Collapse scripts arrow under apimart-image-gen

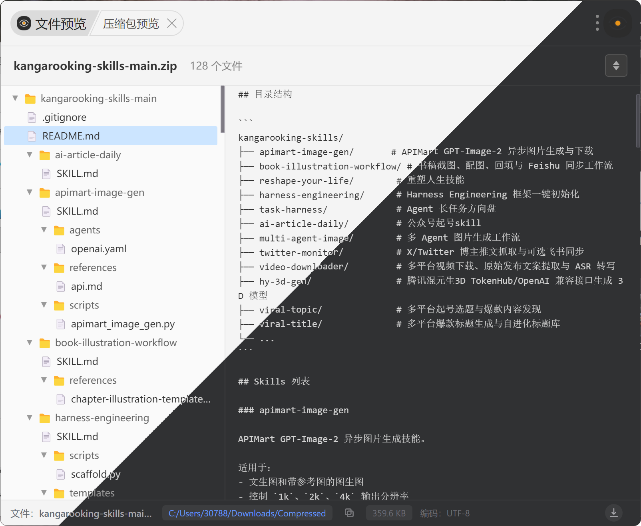[x=44, y=305]
